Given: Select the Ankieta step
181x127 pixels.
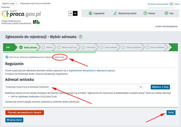Looking at the screenshot, I should click(47, 47).
